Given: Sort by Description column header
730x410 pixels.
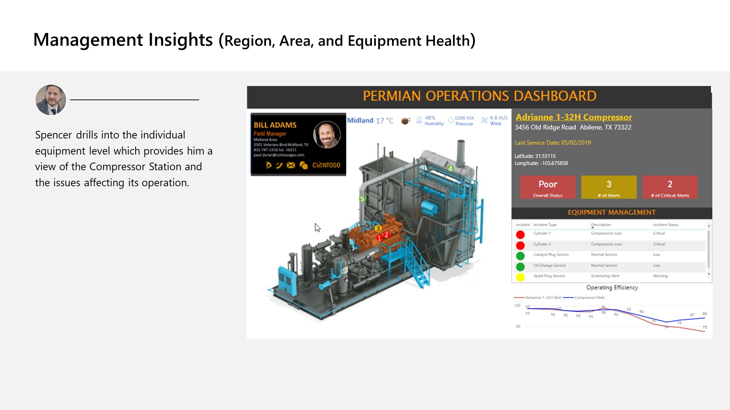Looking at the screenshot, I should (601, 225).
